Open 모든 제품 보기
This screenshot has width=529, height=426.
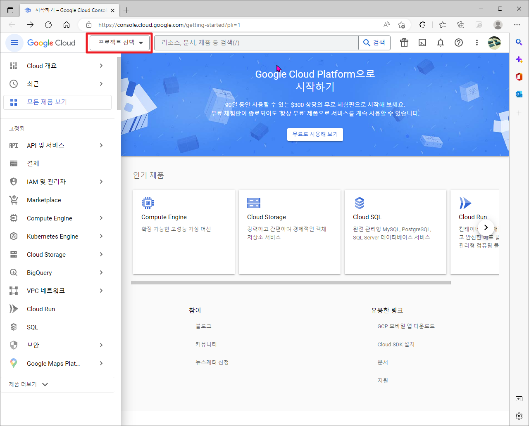click(57, 102)
